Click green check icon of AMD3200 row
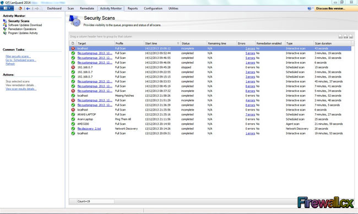 73,124
